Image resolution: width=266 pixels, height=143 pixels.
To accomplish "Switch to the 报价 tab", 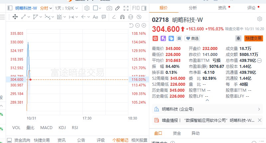I will [x=164, y=8].
